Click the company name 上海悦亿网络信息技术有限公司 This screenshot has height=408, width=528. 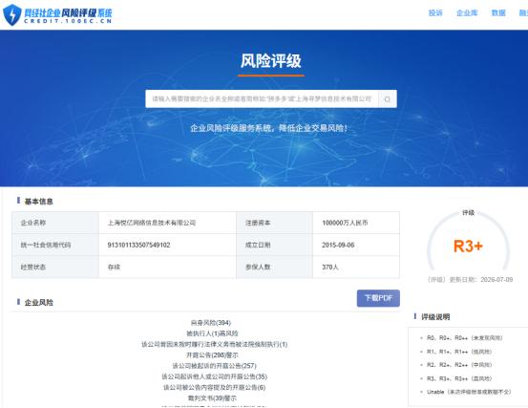pos(152,223)
